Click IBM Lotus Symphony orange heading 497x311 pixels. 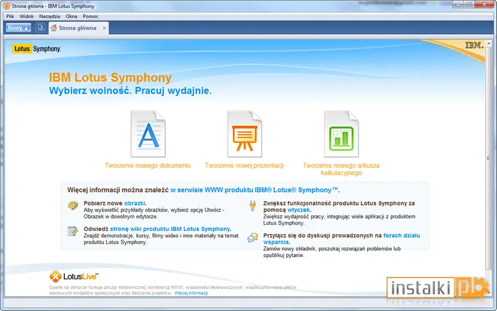click(x=111, y=78)
